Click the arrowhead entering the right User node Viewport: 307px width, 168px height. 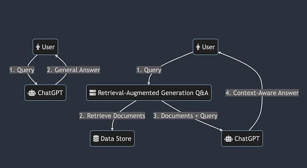[x=220, y=52]
